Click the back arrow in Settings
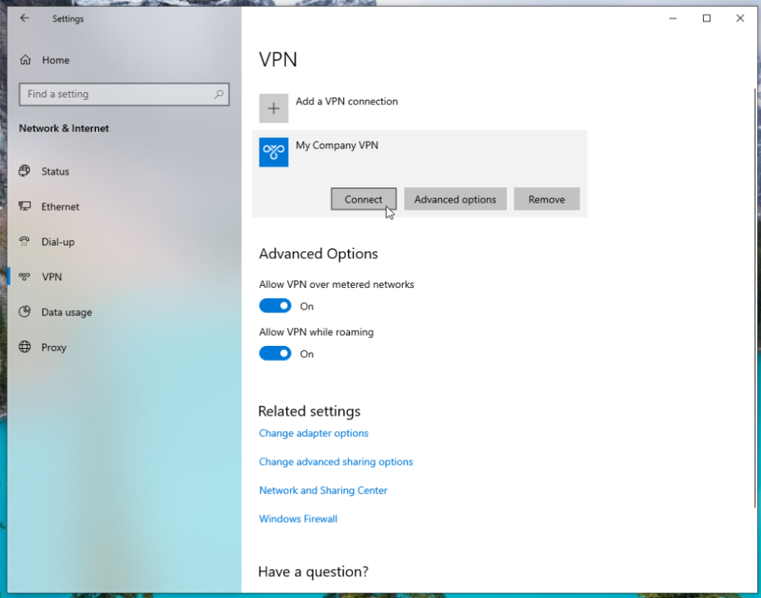Screen dimensions: 761x598 23,18
